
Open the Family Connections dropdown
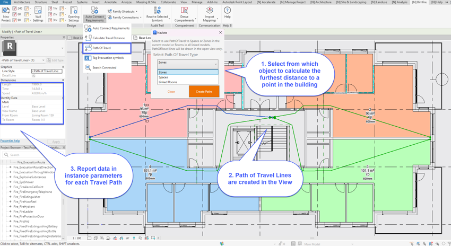click(125, 17)
